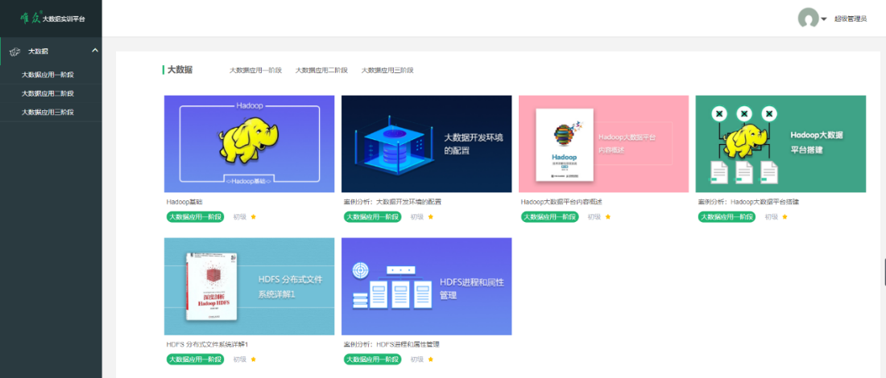Click the 案例分析:Hadoop大数据平台搭建 title link
The width and height of the screenshot is (886, 378).
point(748,201)
